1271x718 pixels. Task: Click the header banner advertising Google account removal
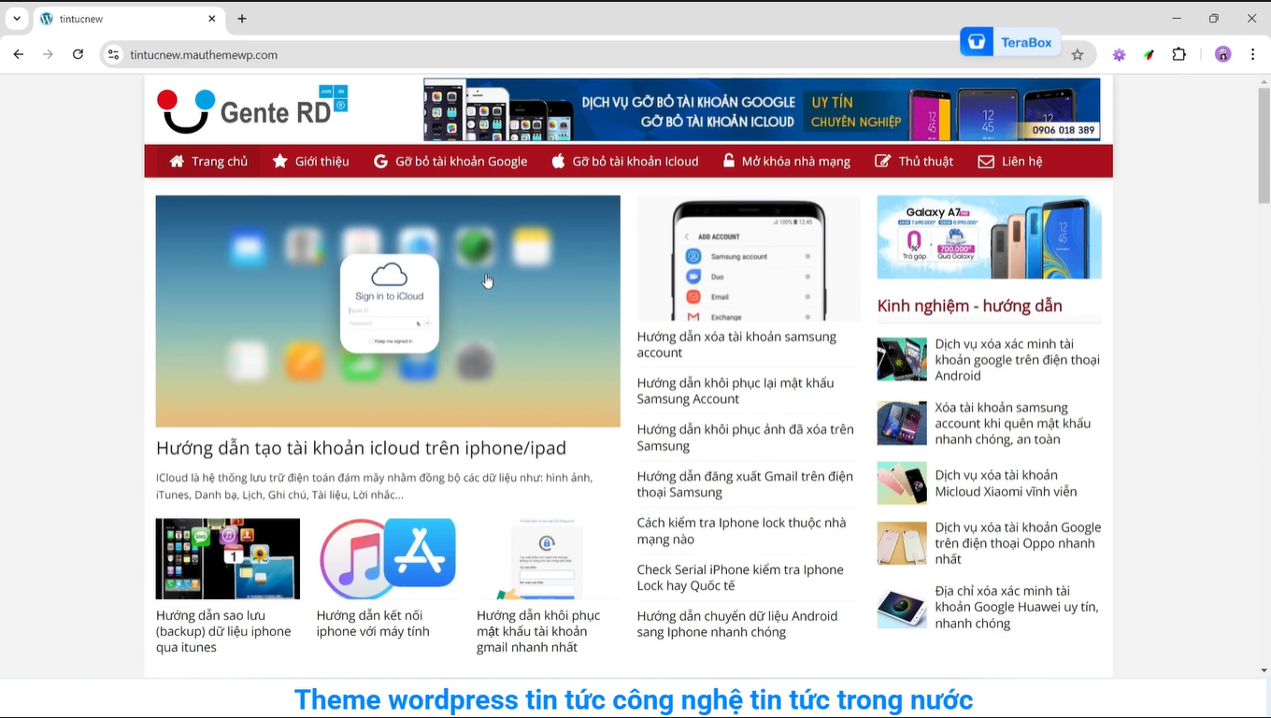[762, 109]
